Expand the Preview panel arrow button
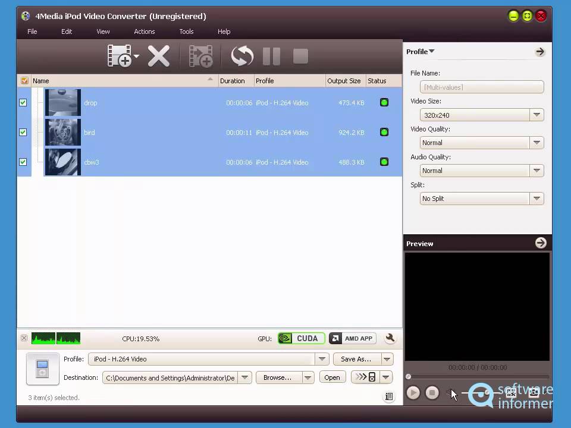 [x=541, y=243]
